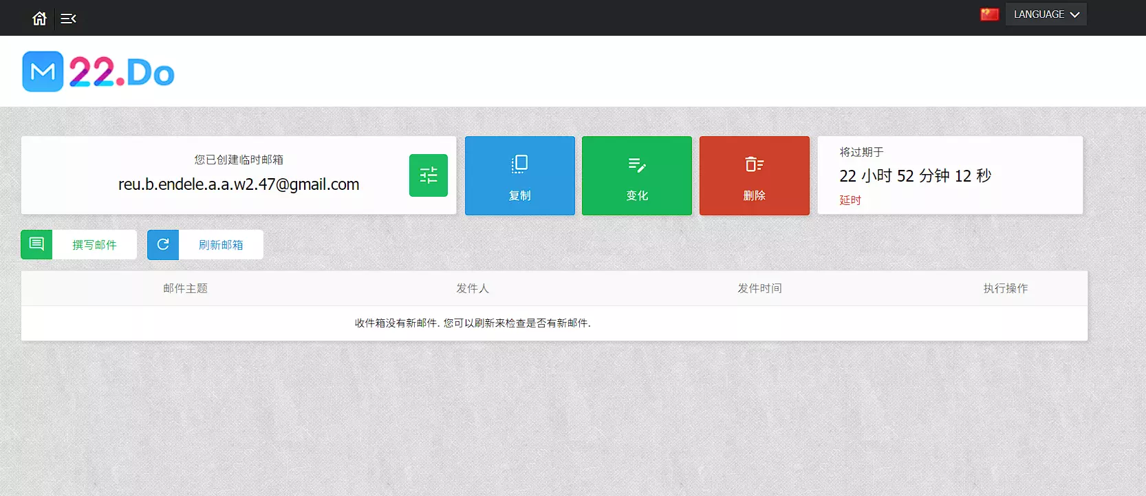The width and height of the screenshot is (1146, 496).
Task: Open the LANGUAGE dropdown
Action: click(x=1046, y=14)
